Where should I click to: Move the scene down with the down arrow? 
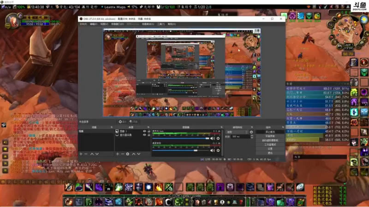[x=97, y=154]
